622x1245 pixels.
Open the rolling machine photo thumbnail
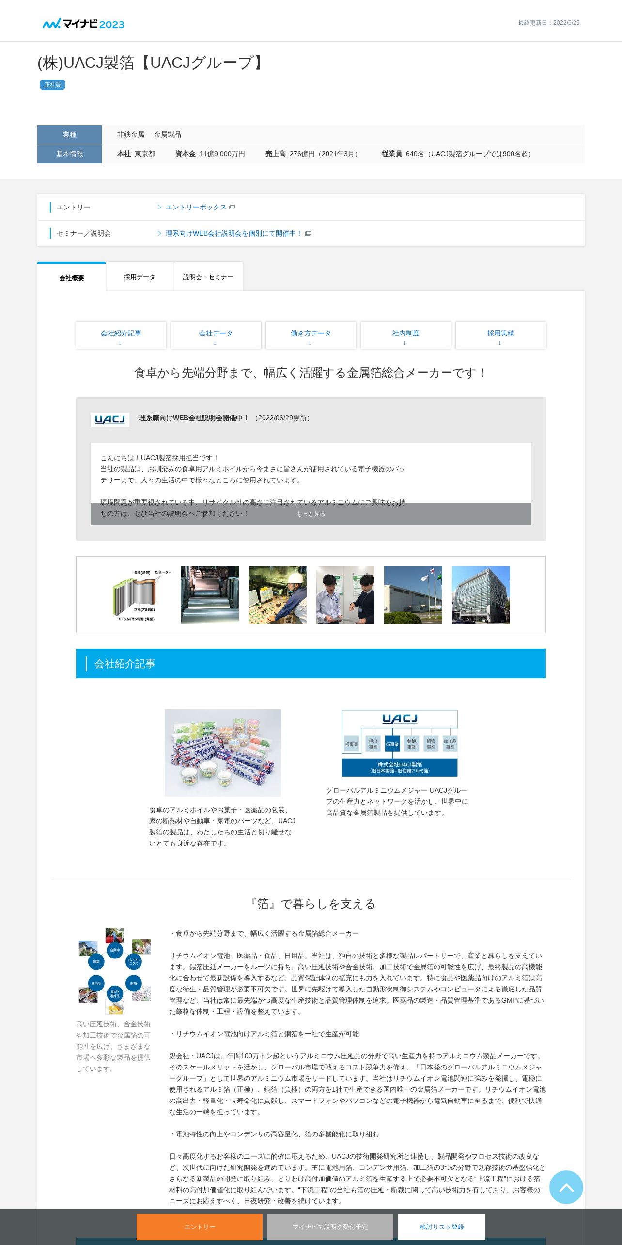click(210, 595)
